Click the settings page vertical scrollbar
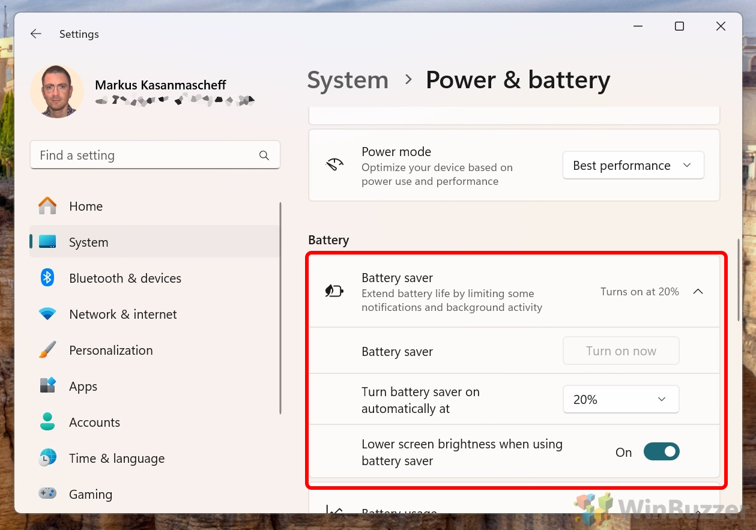Screen dimensions: 756x530 point(739,280)
